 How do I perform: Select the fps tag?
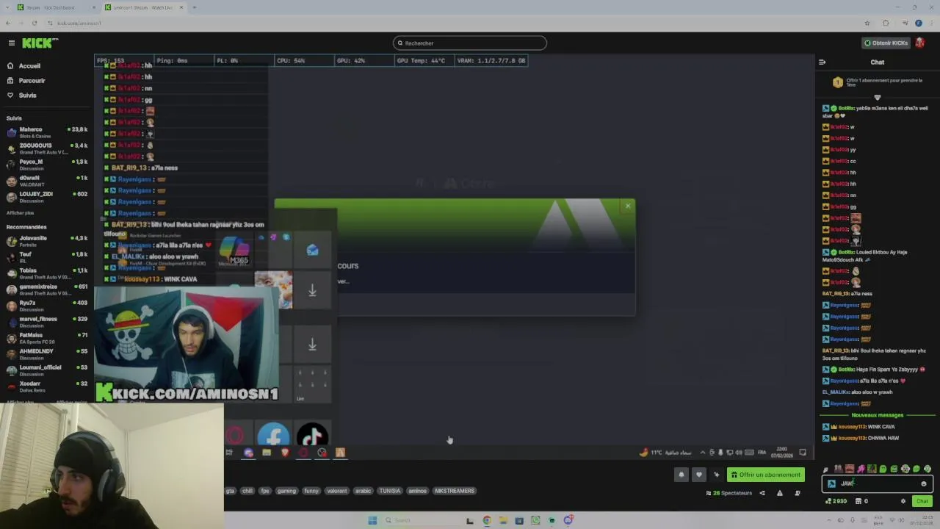pyautogui.click(x=265, y=491)
